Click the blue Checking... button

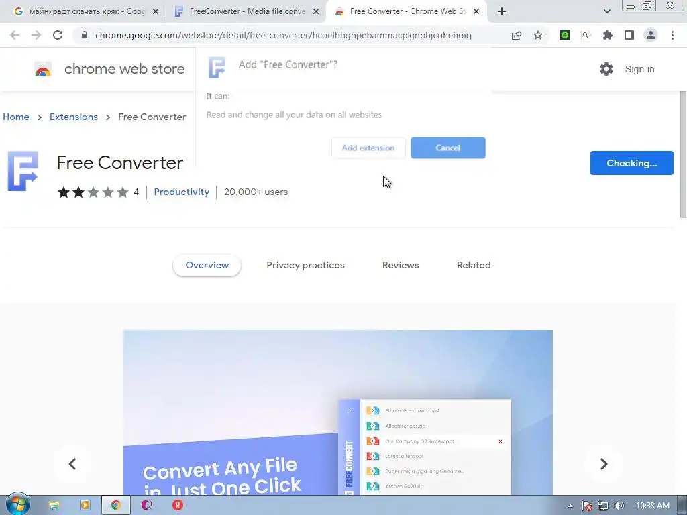(632, 163)
